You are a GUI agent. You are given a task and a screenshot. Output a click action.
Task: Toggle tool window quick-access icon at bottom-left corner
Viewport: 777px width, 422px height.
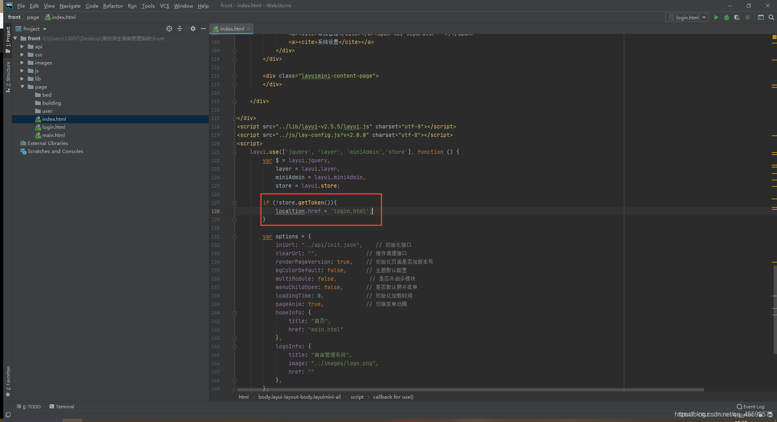pos(8,414)
